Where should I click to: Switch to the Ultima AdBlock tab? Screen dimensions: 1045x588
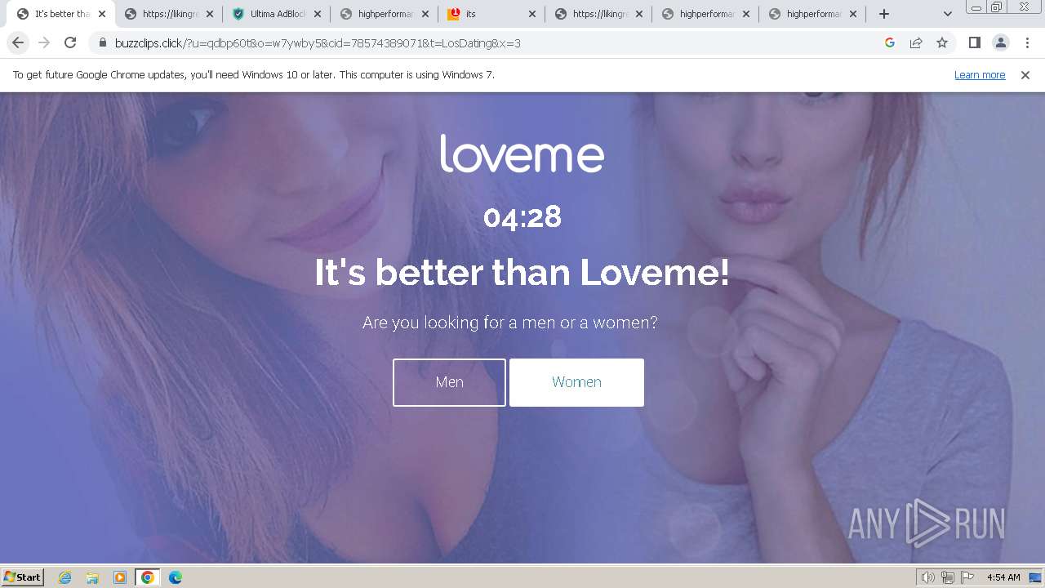click(x=278, y=14)
